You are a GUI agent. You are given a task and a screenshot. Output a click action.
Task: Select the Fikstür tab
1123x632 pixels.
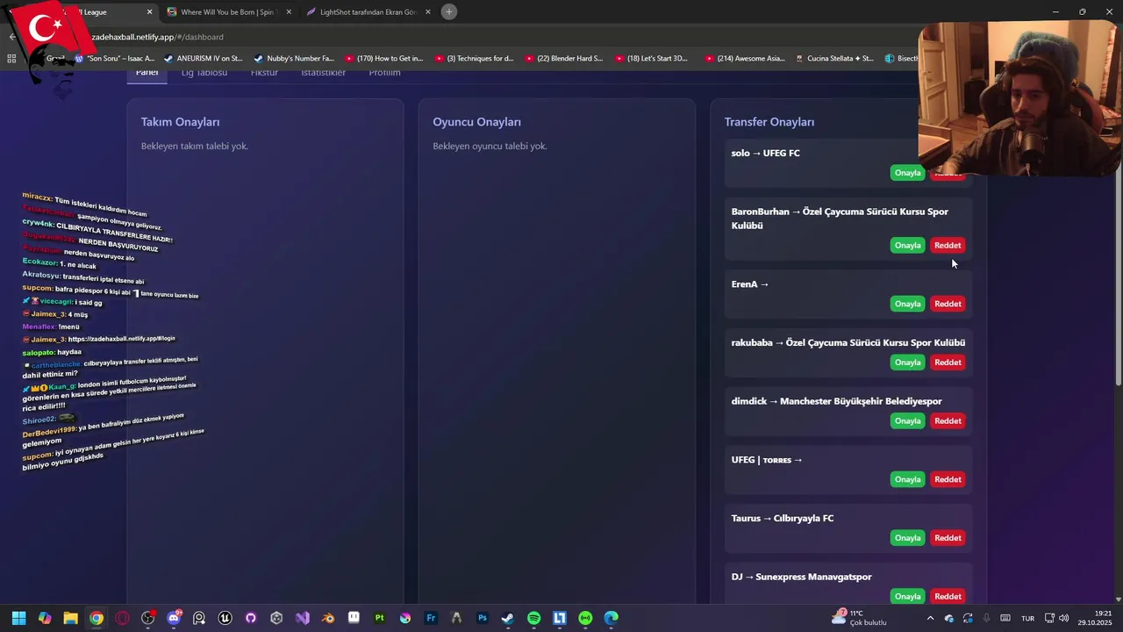click(x=264, y=73)
